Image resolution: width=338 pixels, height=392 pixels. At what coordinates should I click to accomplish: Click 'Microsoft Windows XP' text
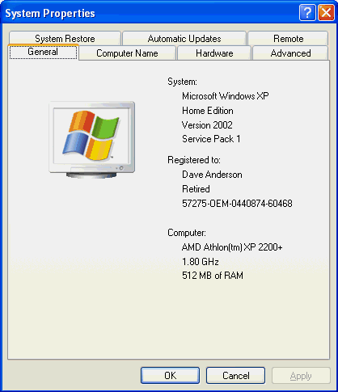pos(226,96)
